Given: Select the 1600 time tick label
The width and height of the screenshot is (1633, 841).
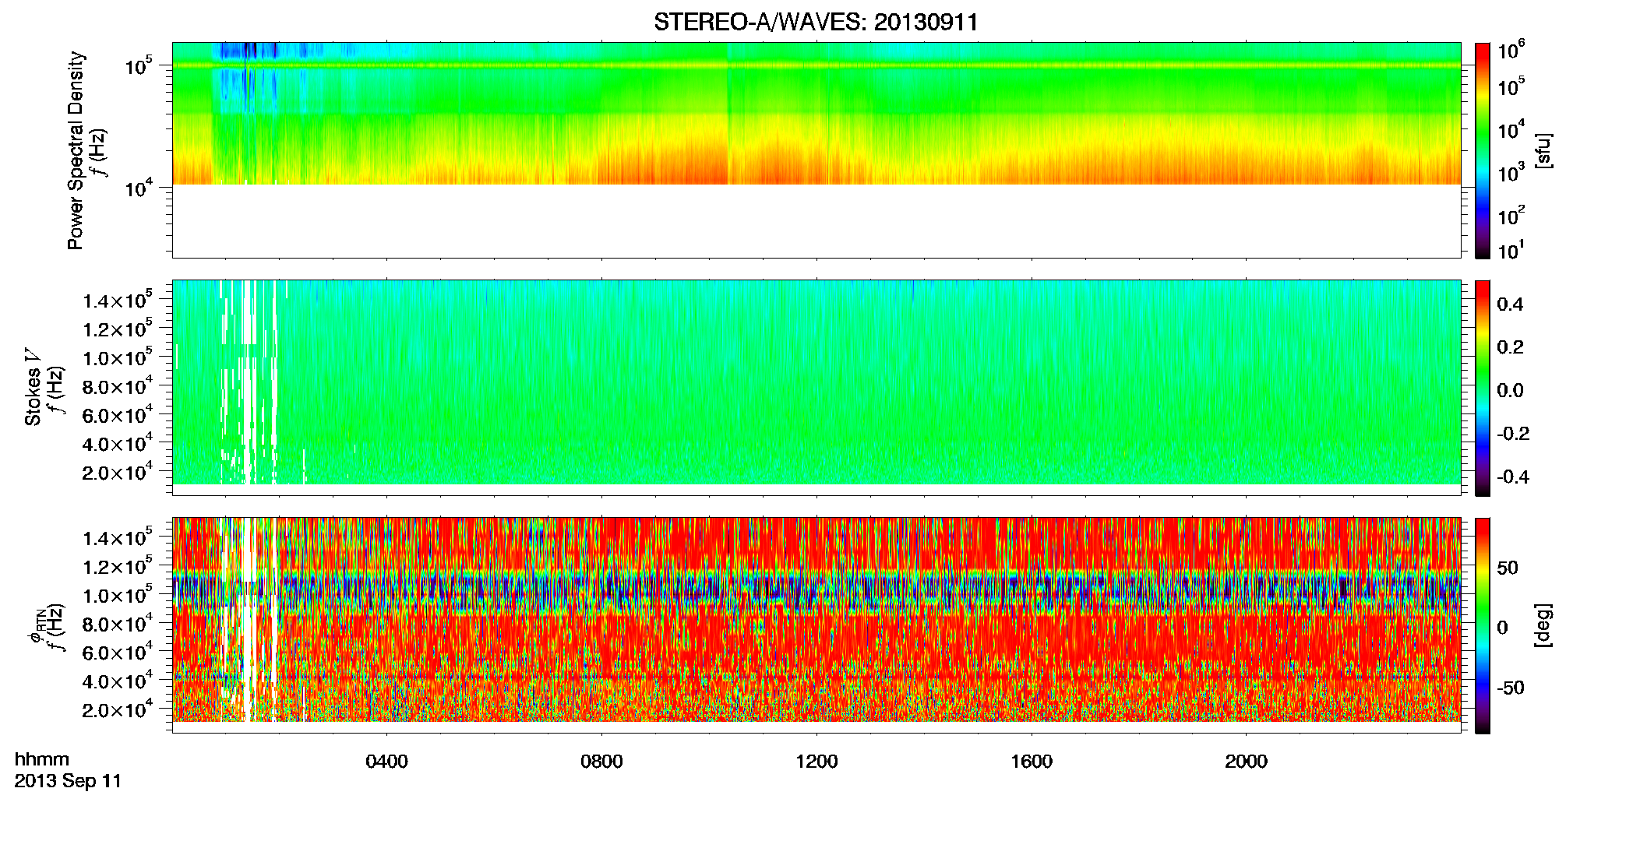Looking at the screenshot, I should (x=1032, y=762).
